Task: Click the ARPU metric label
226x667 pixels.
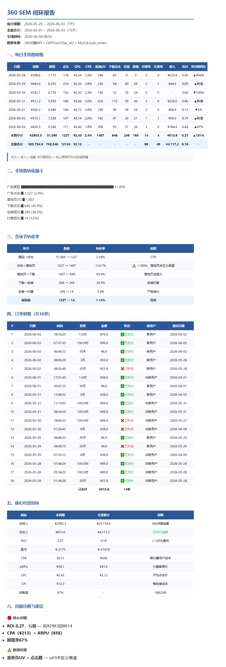Action: click(24, 566)
